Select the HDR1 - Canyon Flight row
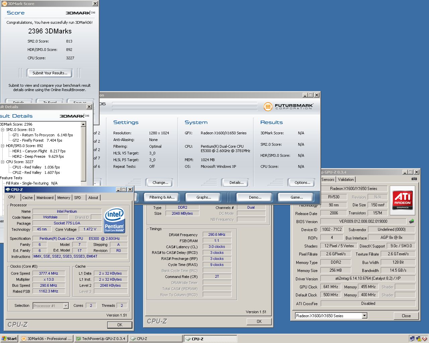Viewport: 429px width, 343px height. [x=39, y=151]
